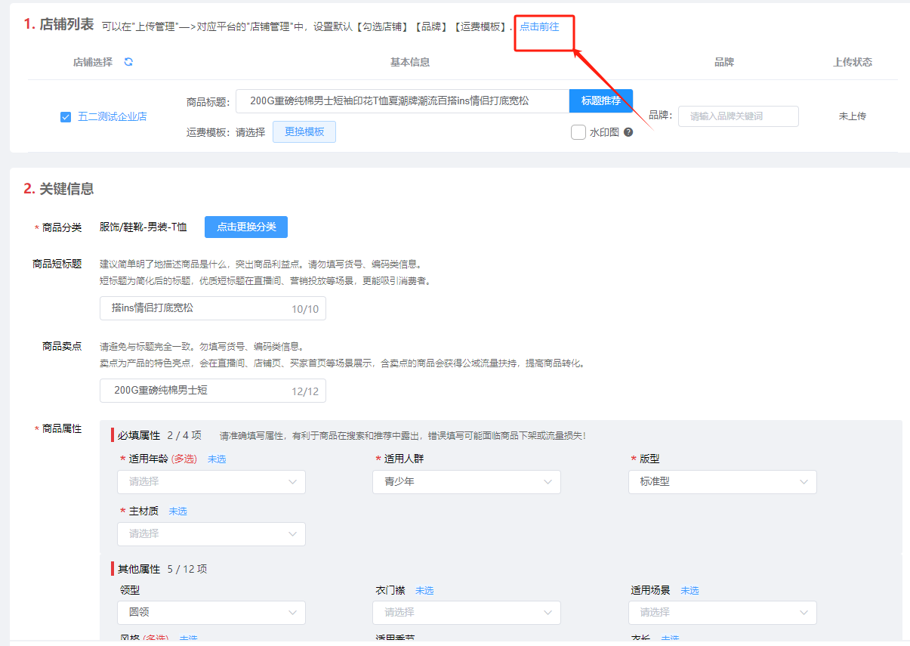
Task: Open the 衣门襟 dropdown
Action: tap(467, 613)
